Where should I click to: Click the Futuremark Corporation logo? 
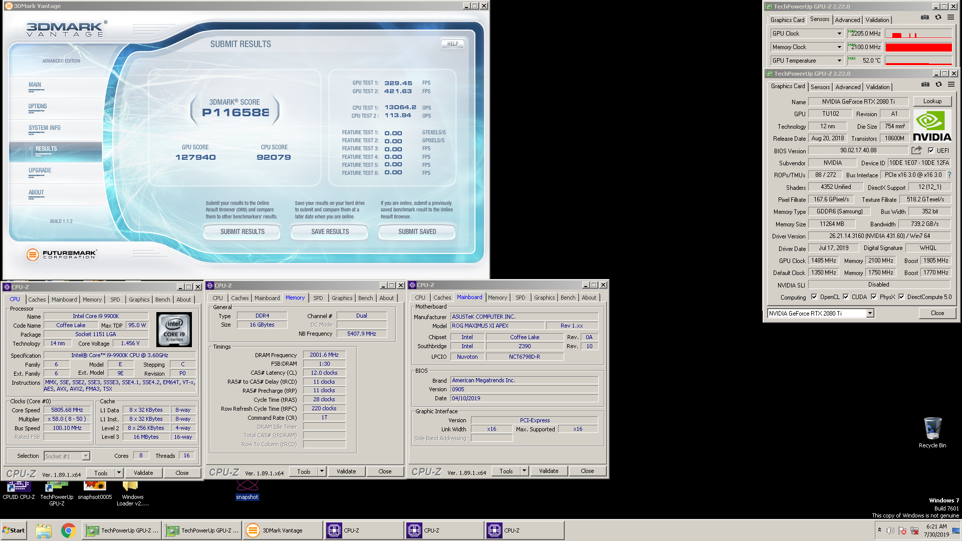point(62,254)
